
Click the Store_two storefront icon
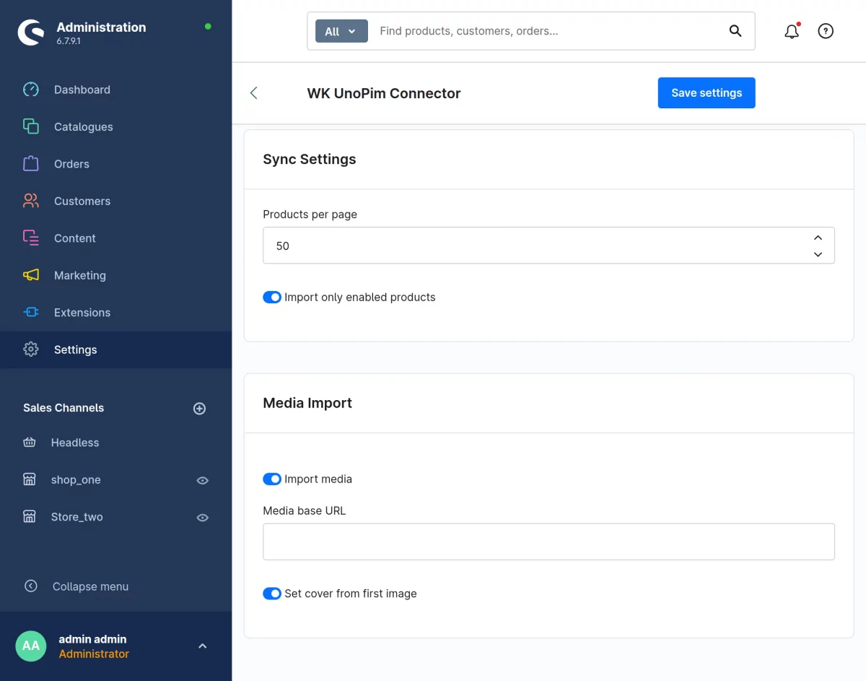pos(30,517)
